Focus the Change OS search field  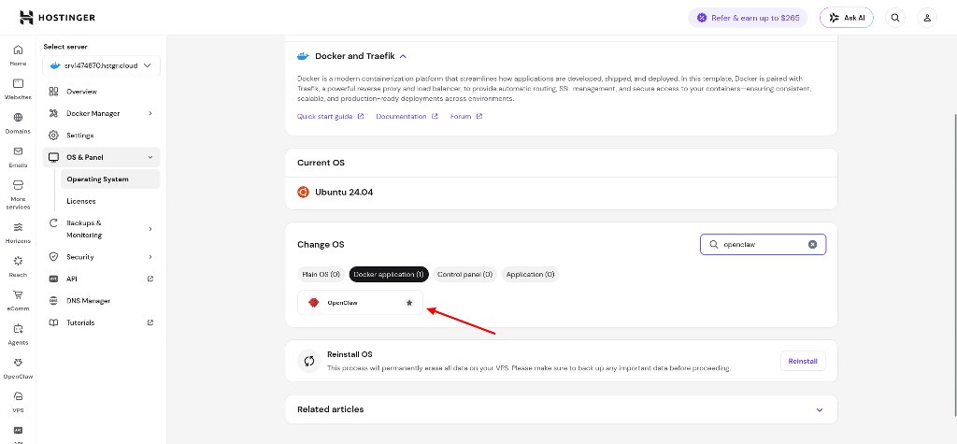[763, 244]
